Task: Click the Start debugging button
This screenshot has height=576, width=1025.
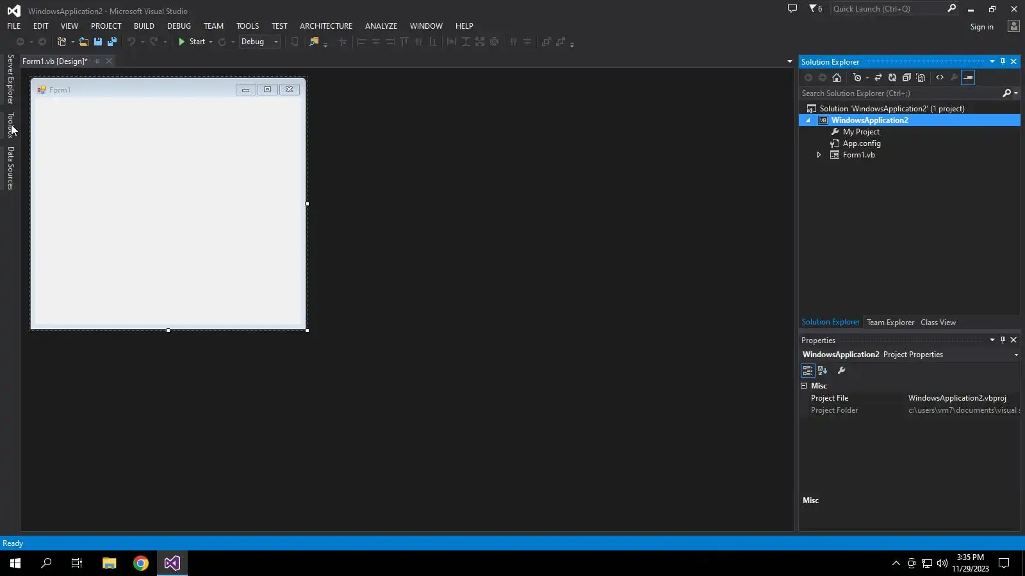Action: (x=191, y=42)
